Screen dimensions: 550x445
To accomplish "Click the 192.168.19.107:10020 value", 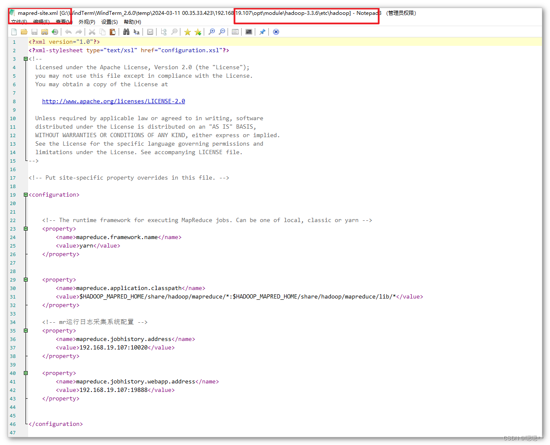I will coord(114,347).
